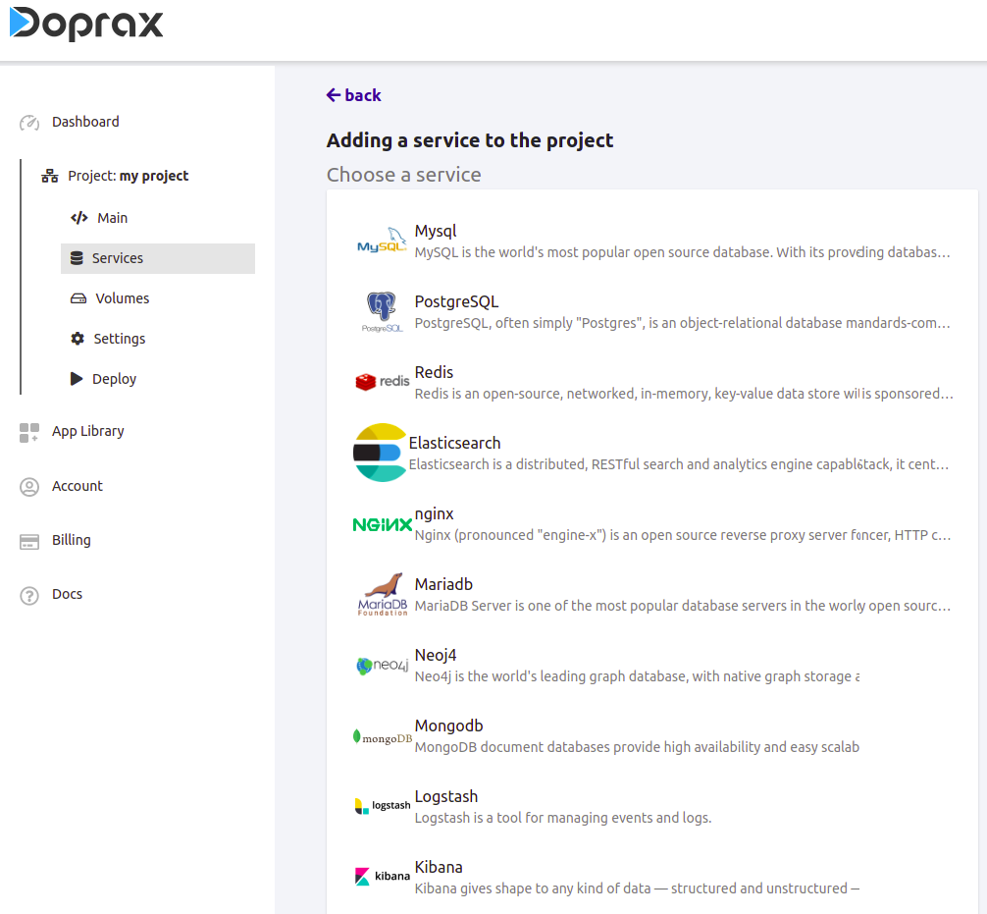Open Main section of project
Image resolution: width=987 pixels, height=914 pixels.
tap(112, 218)
